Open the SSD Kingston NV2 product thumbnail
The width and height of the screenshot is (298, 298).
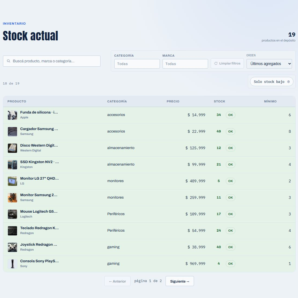click(x=12, y=165)
